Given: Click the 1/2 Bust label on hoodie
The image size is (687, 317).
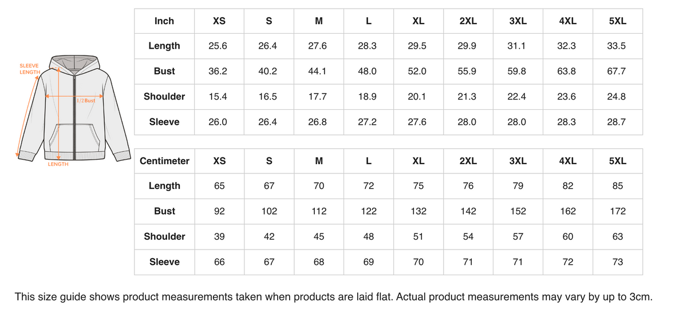Looking at the screenshot, I should pyautogui.click(x=86, y=101).
